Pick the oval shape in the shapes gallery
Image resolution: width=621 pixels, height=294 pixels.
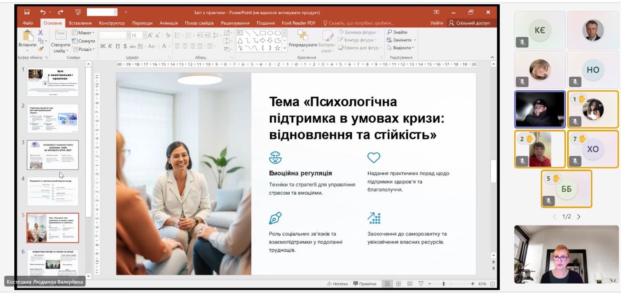[x=270, y=33]
